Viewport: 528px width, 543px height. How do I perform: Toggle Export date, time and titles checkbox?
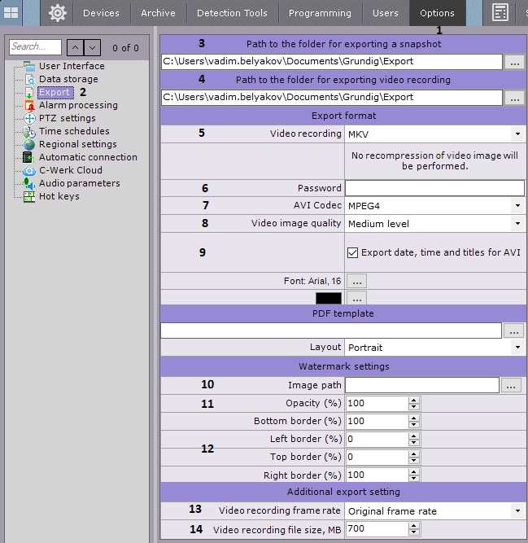(352, 252)
